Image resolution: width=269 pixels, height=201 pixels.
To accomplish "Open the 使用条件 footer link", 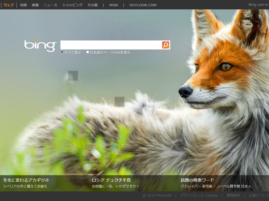I will (233, 195).
